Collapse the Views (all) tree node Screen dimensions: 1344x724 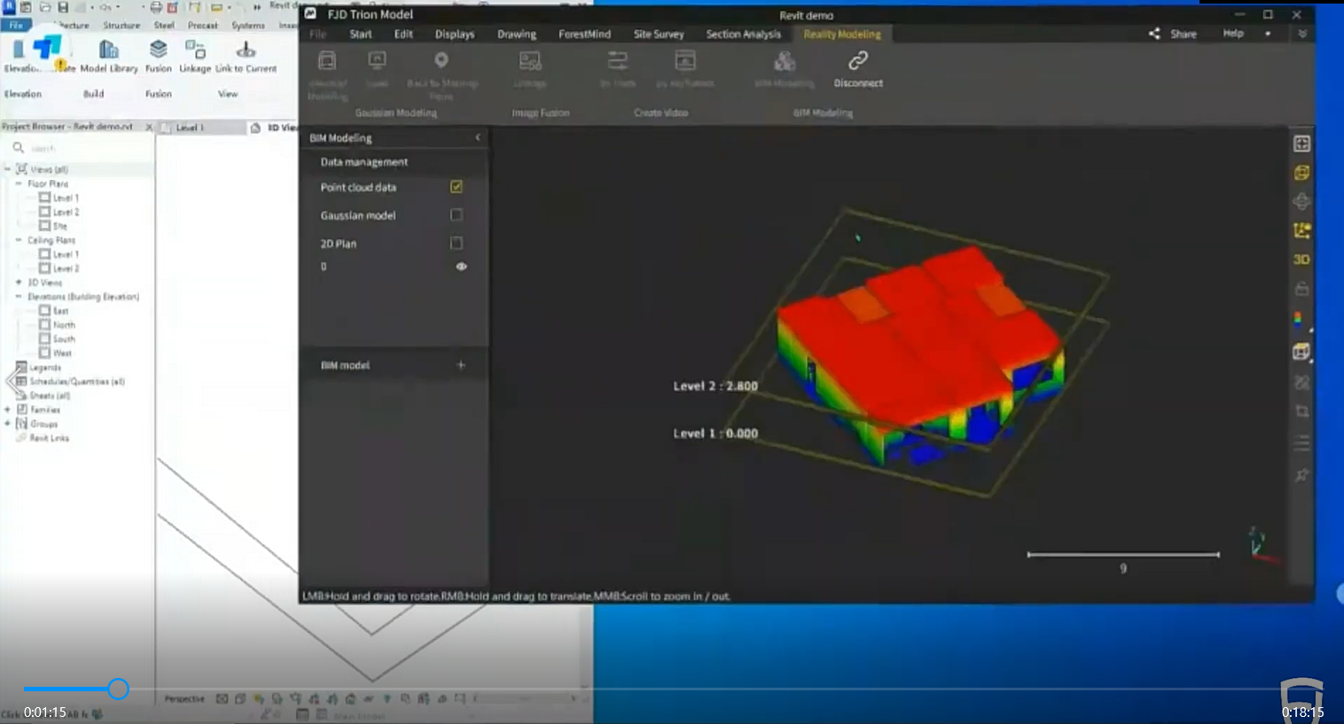tap(8, 168)
